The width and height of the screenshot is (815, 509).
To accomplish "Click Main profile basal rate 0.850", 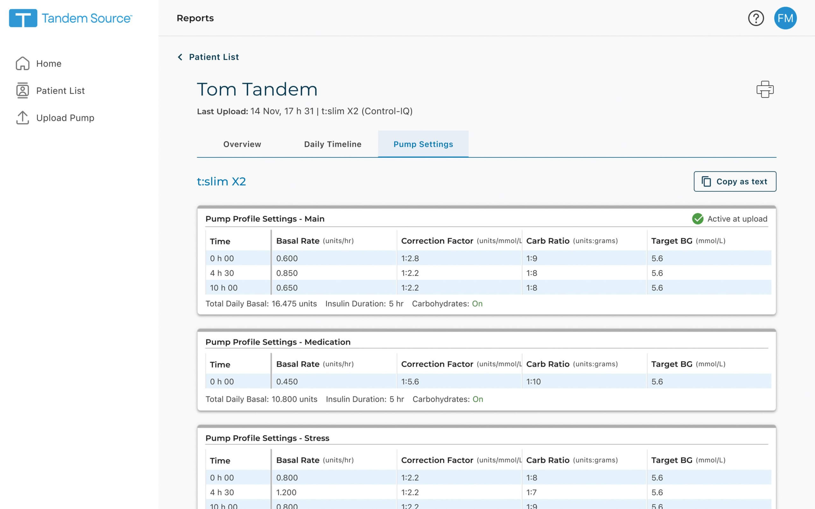I will [x=287, y=273].
